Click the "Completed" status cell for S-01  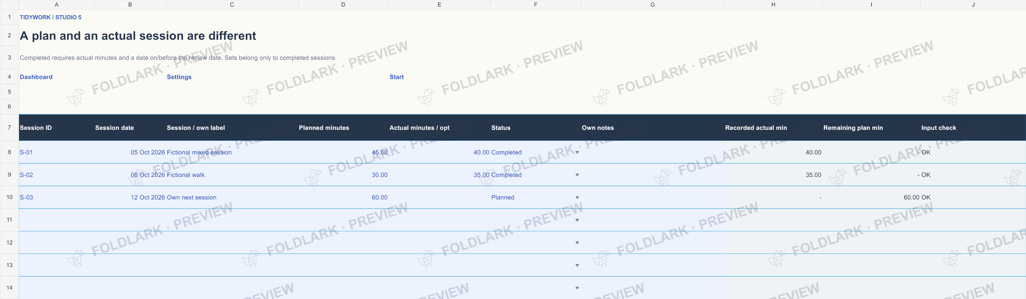[x=536, y=152]
